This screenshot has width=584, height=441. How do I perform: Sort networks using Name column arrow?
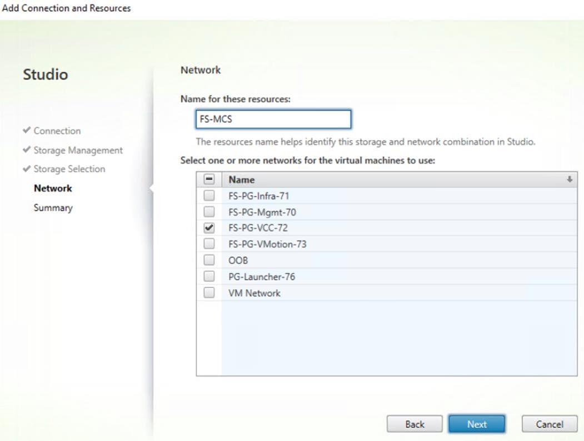click(570, 179)
